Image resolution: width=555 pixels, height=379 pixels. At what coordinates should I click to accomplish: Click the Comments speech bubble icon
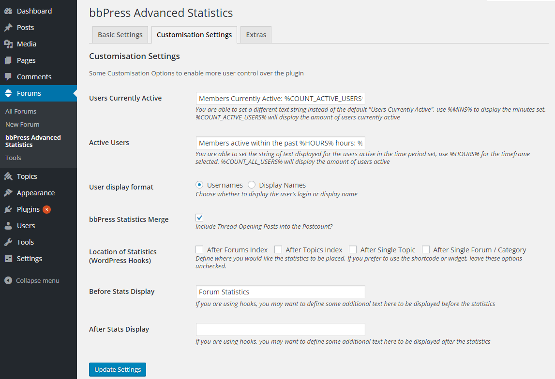tap(8, 77)
